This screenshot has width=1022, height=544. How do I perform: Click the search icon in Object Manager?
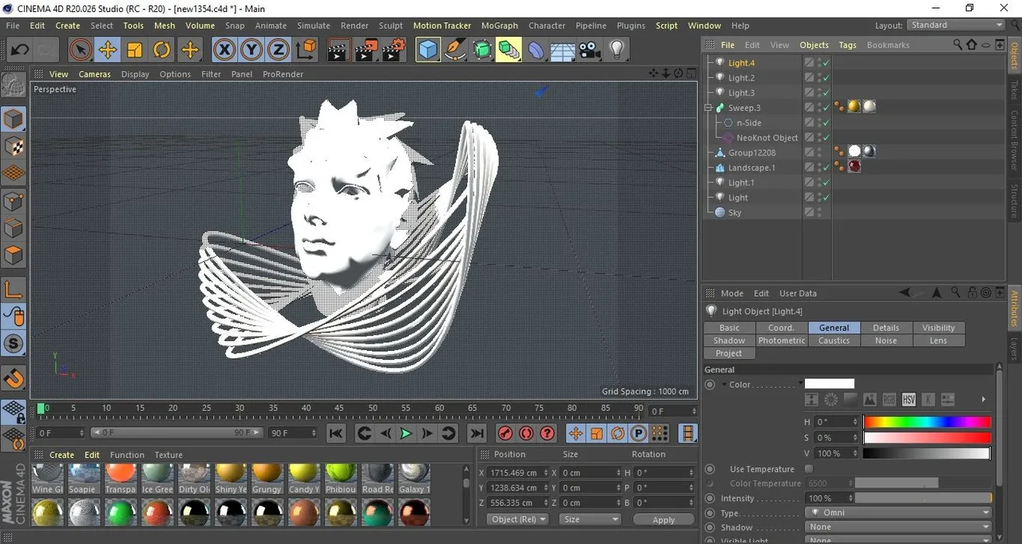tap(957, 45)
